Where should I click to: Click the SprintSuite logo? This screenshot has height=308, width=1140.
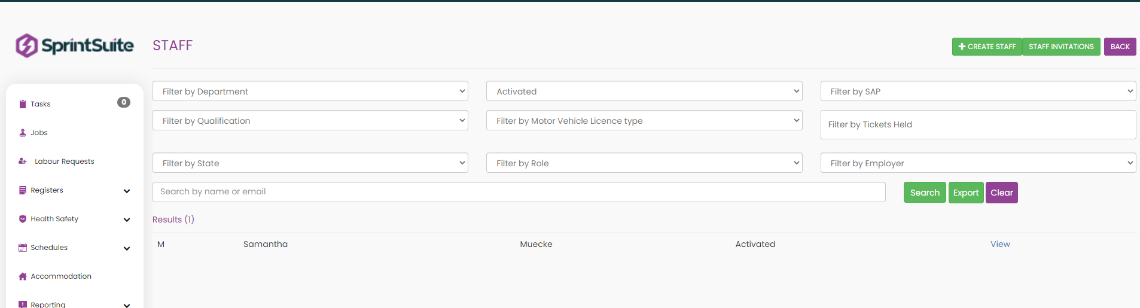tap(74, 45)
